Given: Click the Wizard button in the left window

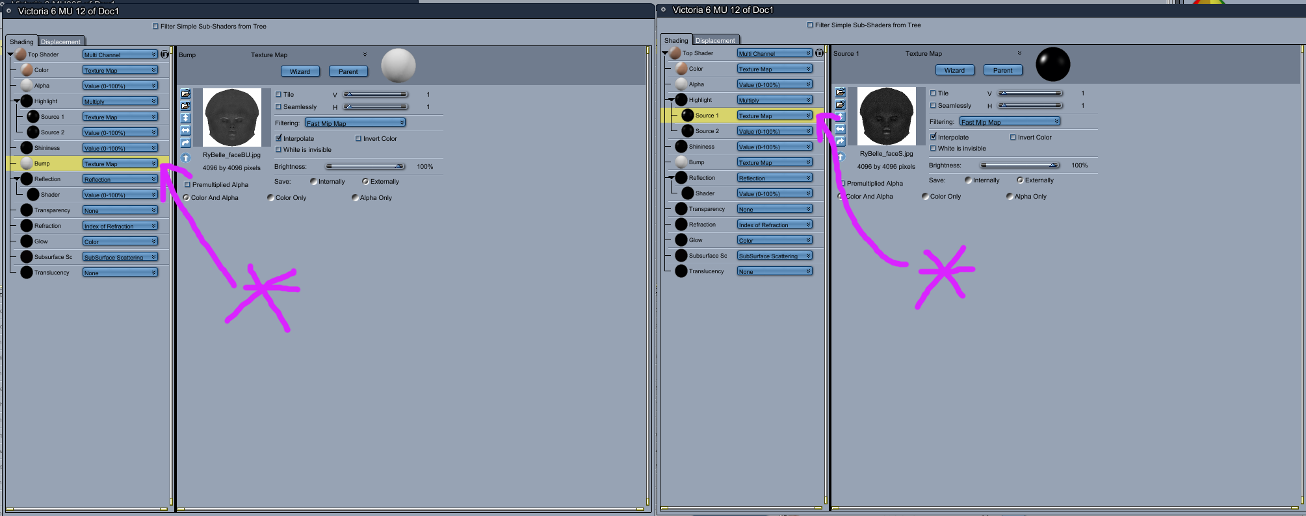Looking at the screenshot, I should 300,71.
